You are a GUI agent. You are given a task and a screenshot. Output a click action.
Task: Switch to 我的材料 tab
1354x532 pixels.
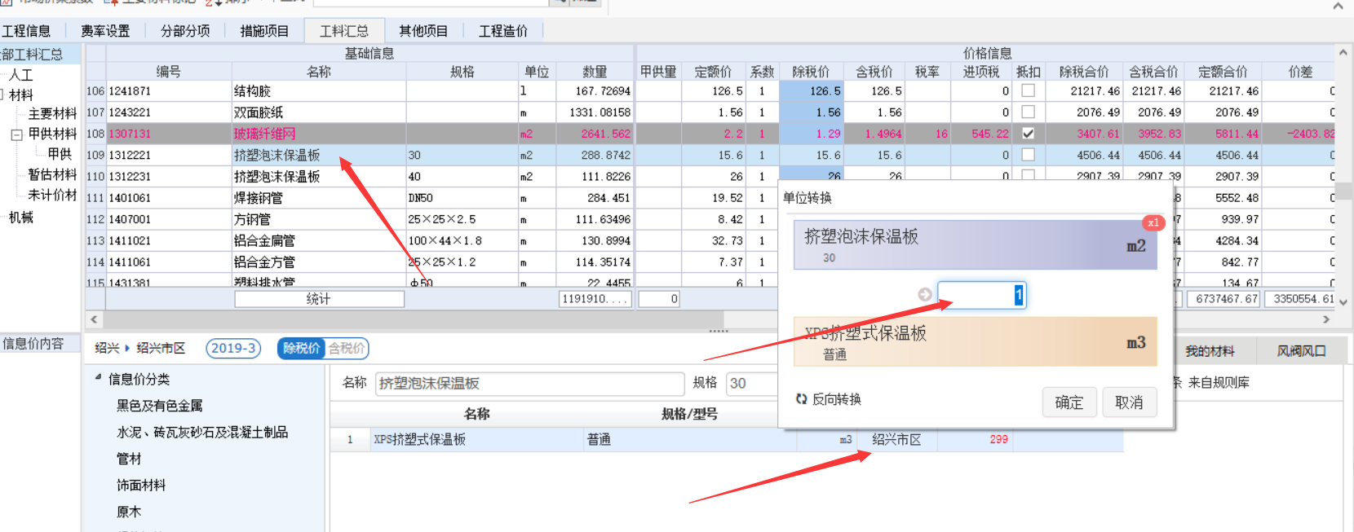(x=1210, y=351)
